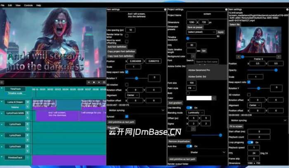Click the play button under the preview
The height and width of the screenshot is (168, 289).
point(99,82)
